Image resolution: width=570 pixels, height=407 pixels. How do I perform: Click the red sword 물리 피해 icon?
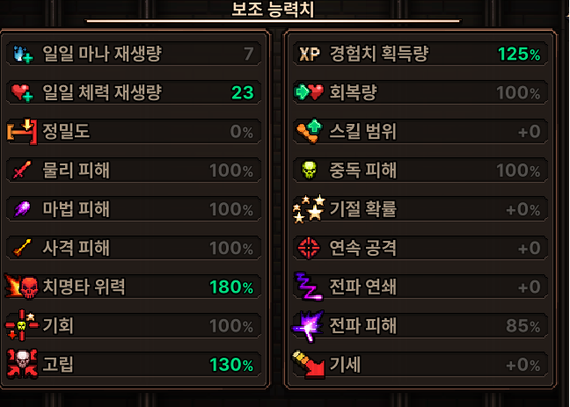pyautogui.click(x=22, y=170)
